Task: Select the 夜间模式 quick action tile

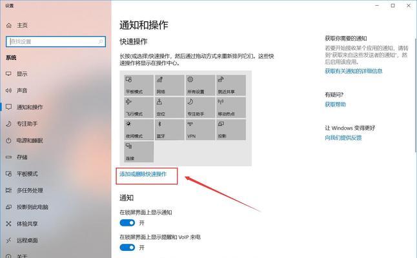Action: [139, 130]
